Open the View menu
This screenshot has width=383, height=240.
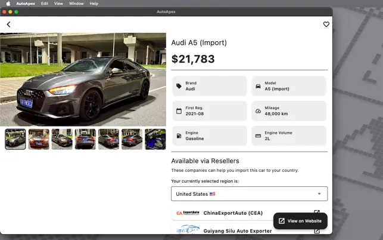click(58, 4)
